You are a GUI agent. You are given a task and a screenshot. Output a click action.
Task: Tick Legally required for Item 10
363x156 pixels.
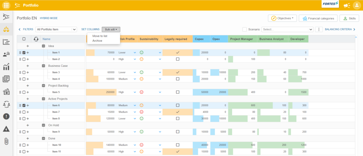pyautogui.click(x=178, y=145)
